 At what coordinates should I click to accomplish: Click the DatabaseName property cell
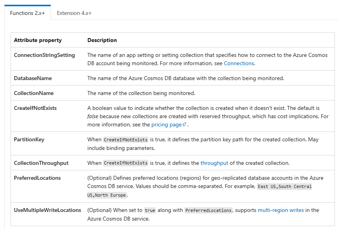pyautogui.click(x=33, y=78)
